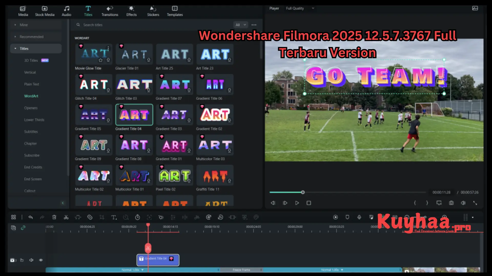The image size is (492, 276).
Task: Set mark in point bracket
Action: (x=415, y=203)
